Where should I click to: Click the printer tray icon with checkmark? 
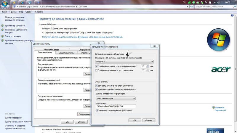click(x=198, y=2)
